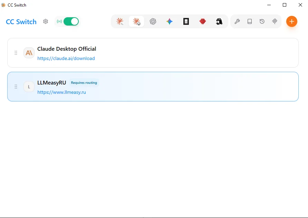Open the red creature app icon

[x=203, y=21]
